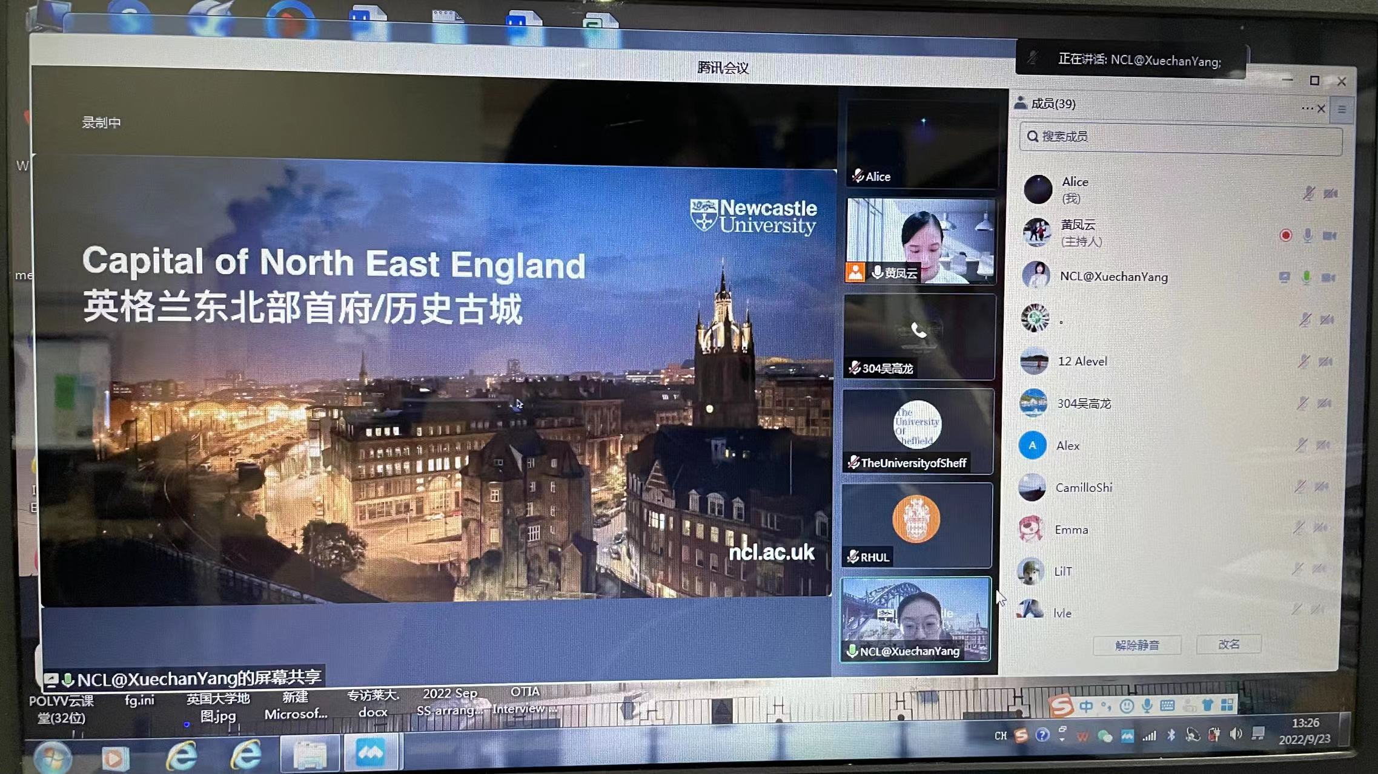This screenshot has width=1378, height=774.
Task: Toggle Alice's muted microphone icon in members list
Action: click(x=1308, y=194)
